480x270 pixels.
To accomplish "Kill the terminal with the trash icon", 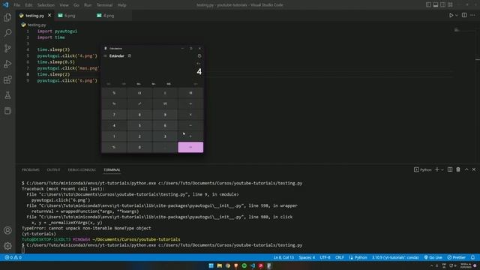I will click(x=458, y=169).
